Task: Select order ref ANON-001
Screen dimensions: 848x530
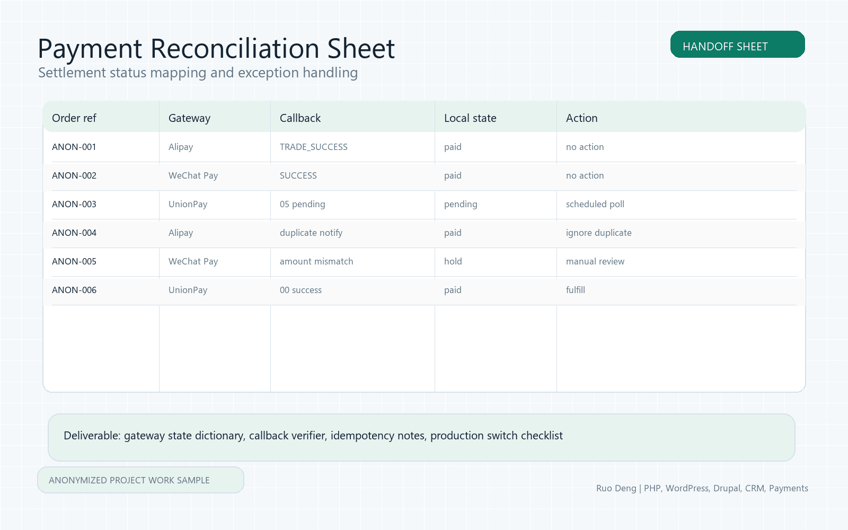Action: point(74,147)
